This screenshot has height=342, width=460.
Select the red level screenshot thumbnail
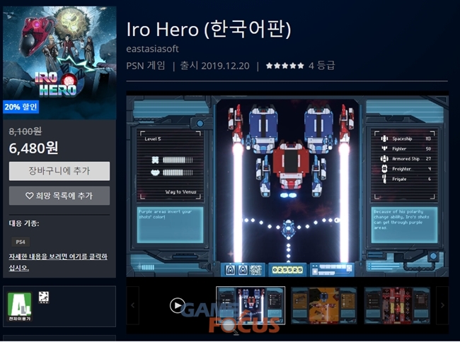click(397, 305)
